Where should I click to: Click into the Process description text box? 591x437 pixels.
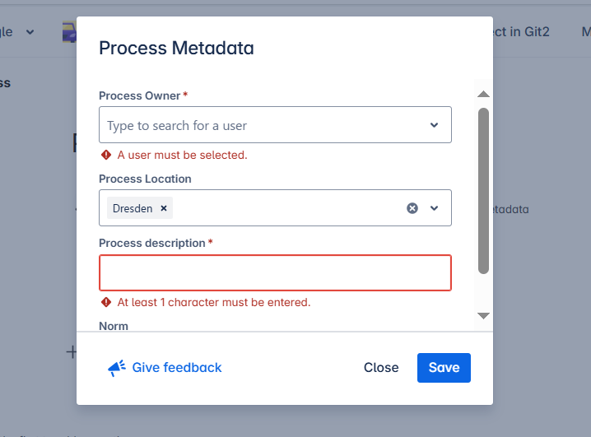(x=275, y=272)
